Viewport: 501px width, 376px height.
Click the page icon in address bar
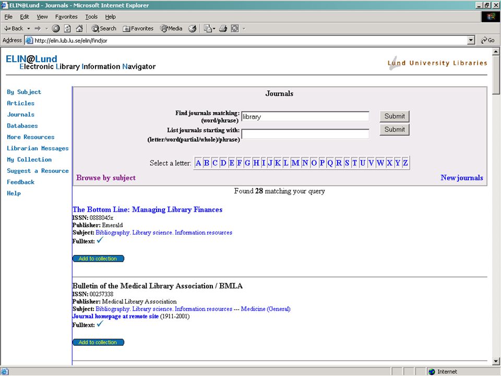pos(29,40)
